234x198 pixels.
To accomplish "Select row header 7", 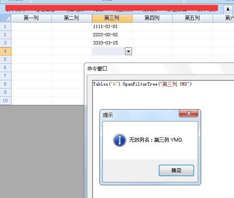I will click(5, 76).
